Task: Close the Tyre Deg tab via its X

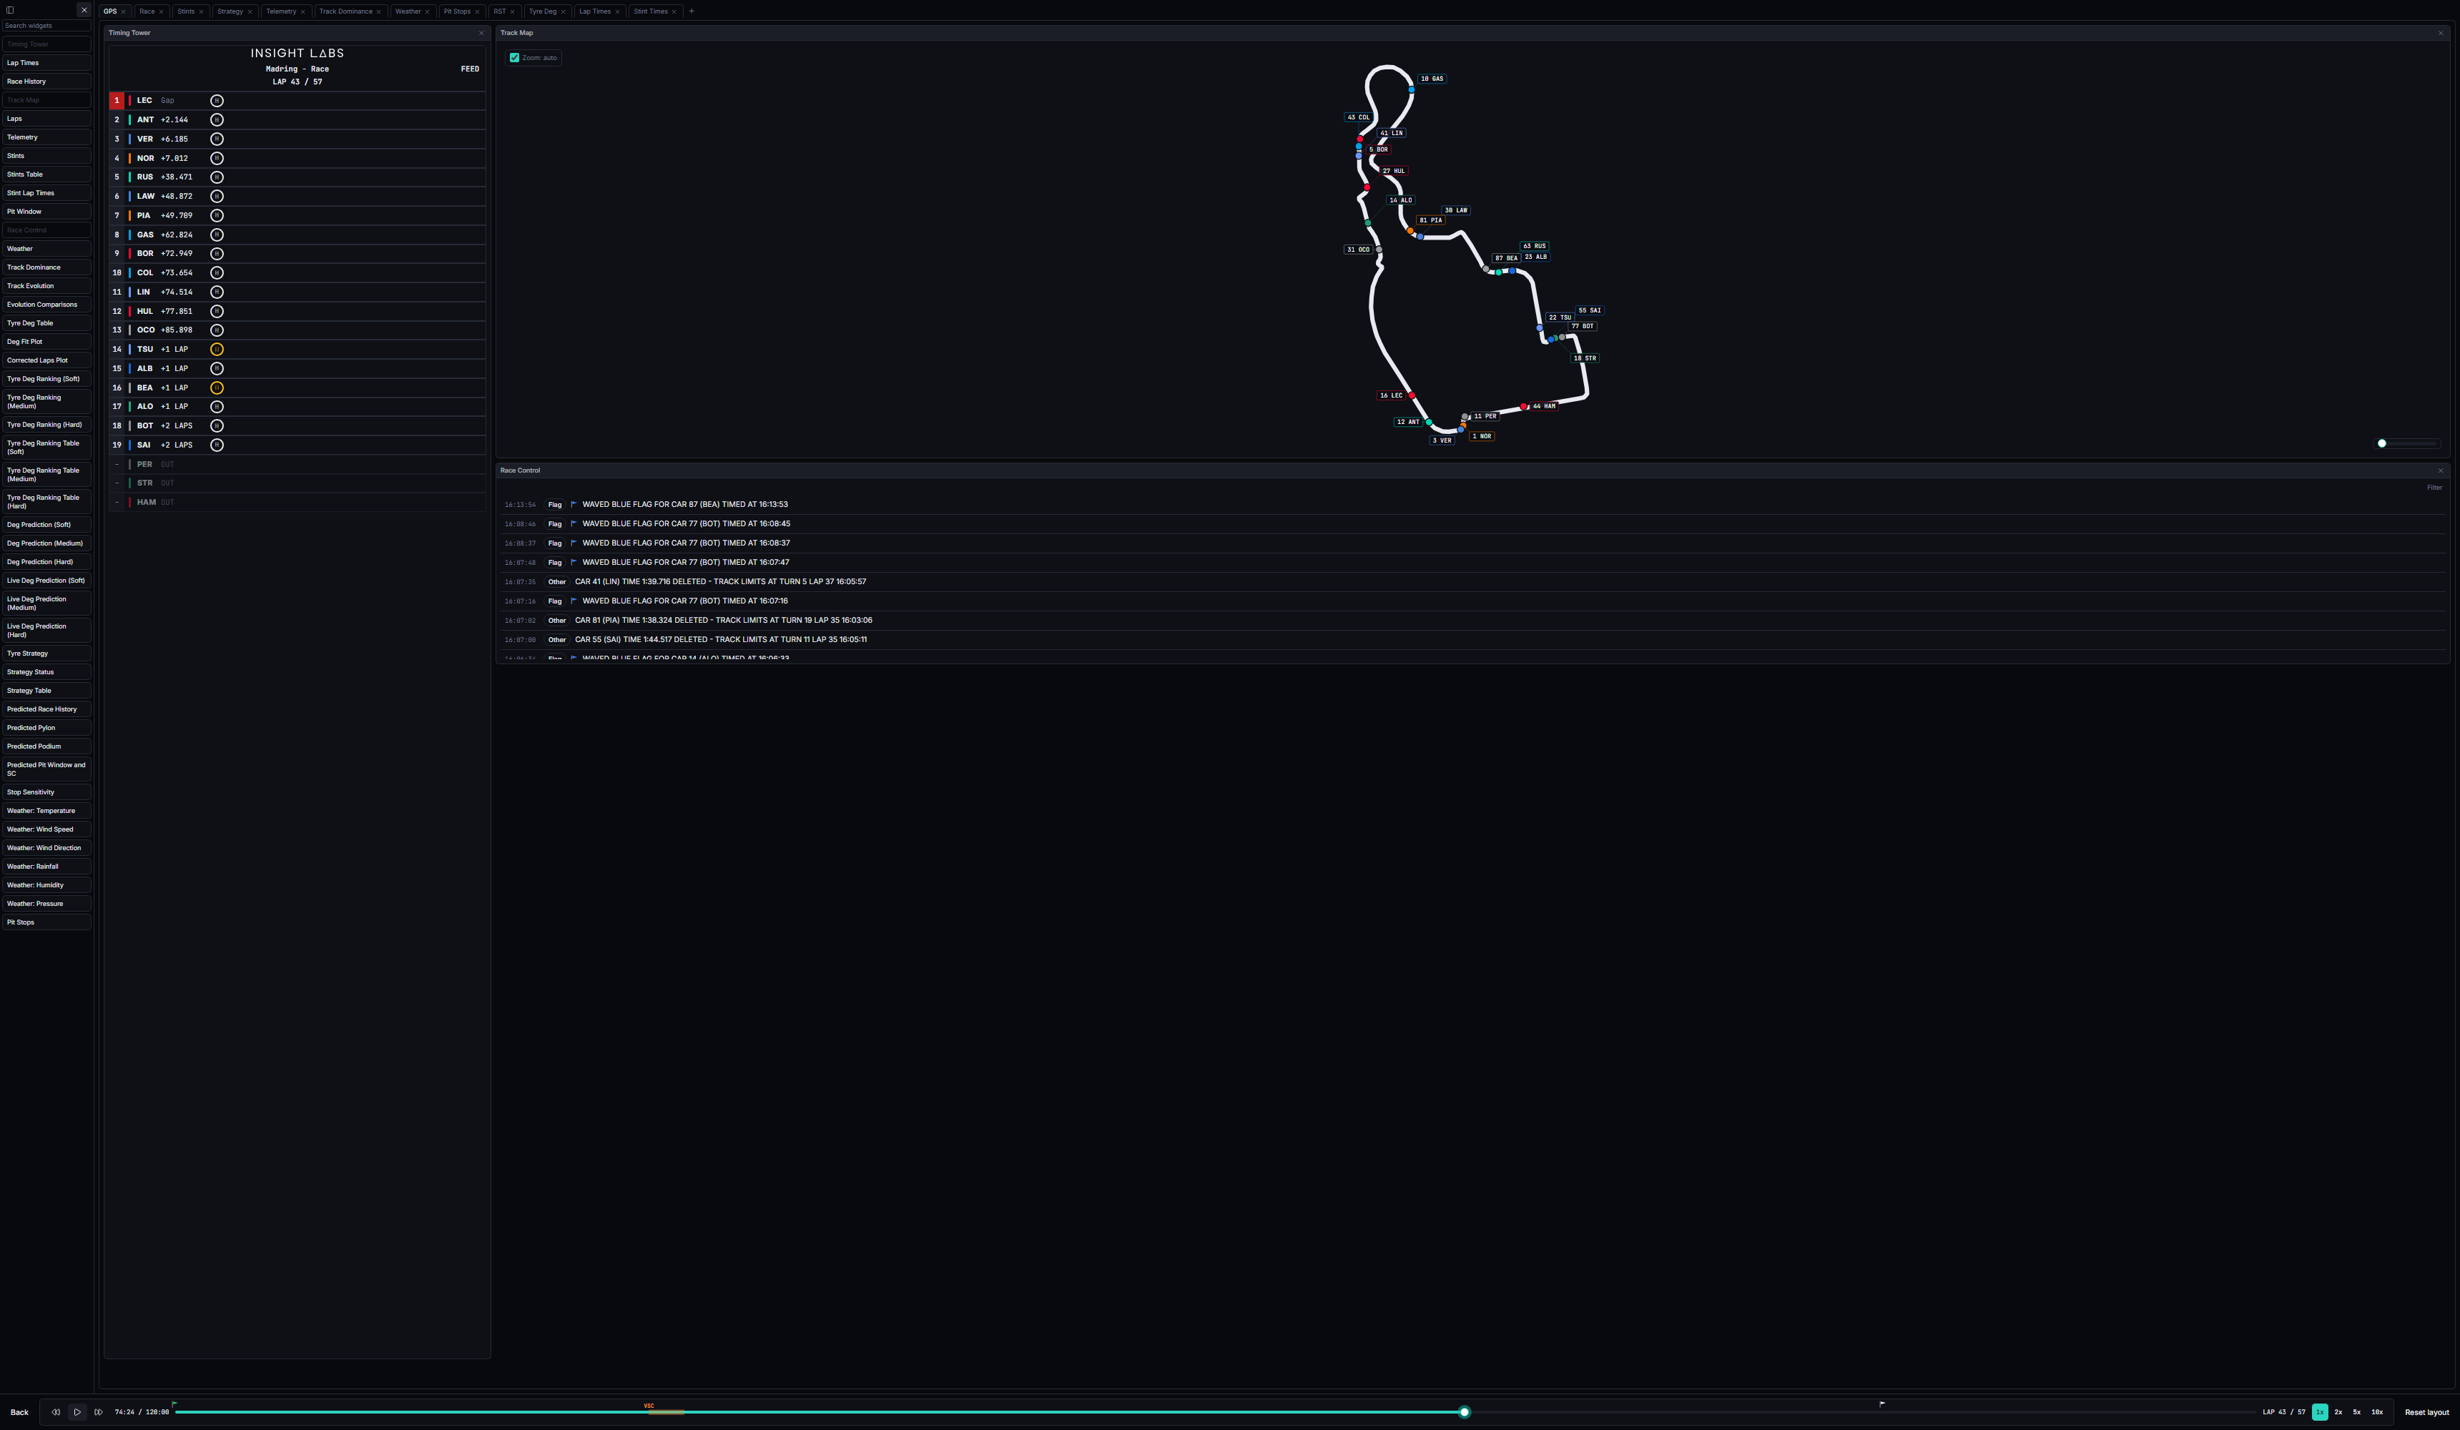Action: click(x=562, y=11)
